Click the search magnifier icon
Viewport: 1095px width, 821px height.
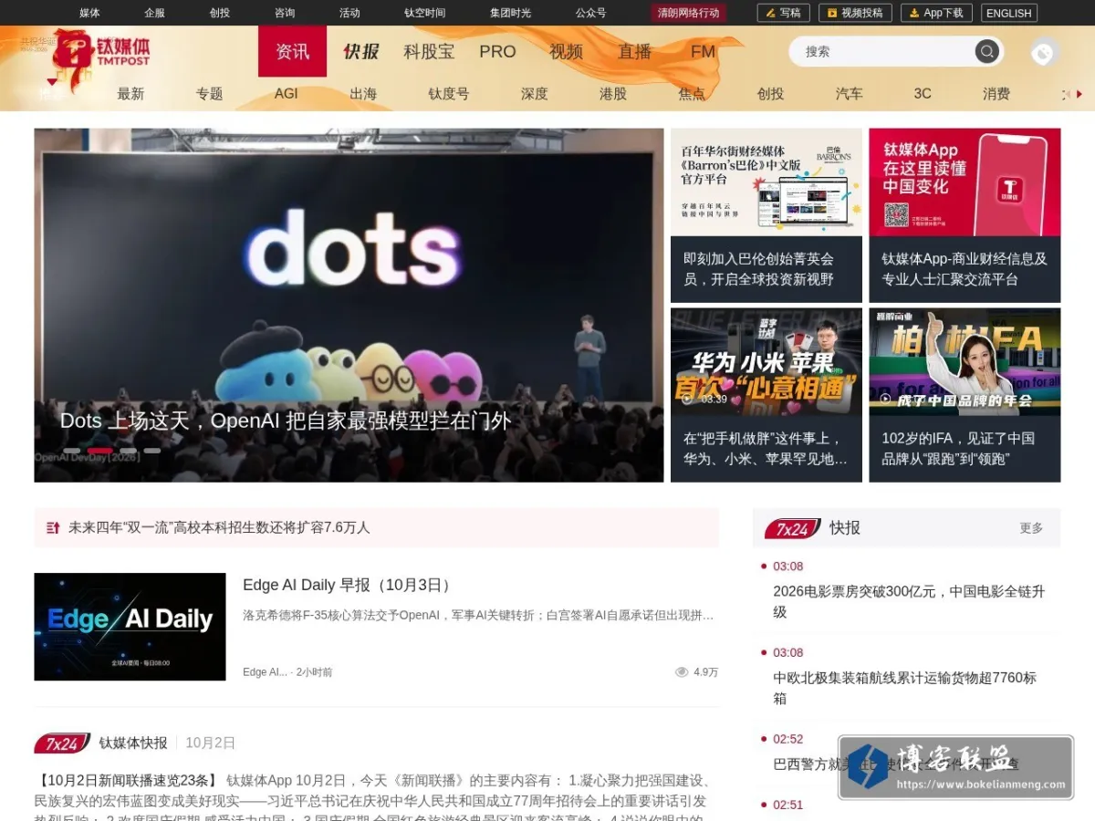point(985,51)
